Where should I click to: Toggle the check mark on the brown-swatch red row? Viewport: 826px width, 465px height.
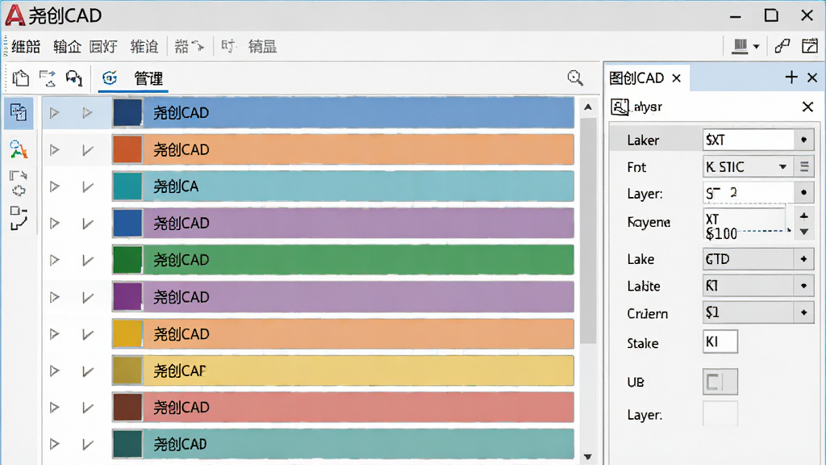pyautogui.click(x=88, y=408)
